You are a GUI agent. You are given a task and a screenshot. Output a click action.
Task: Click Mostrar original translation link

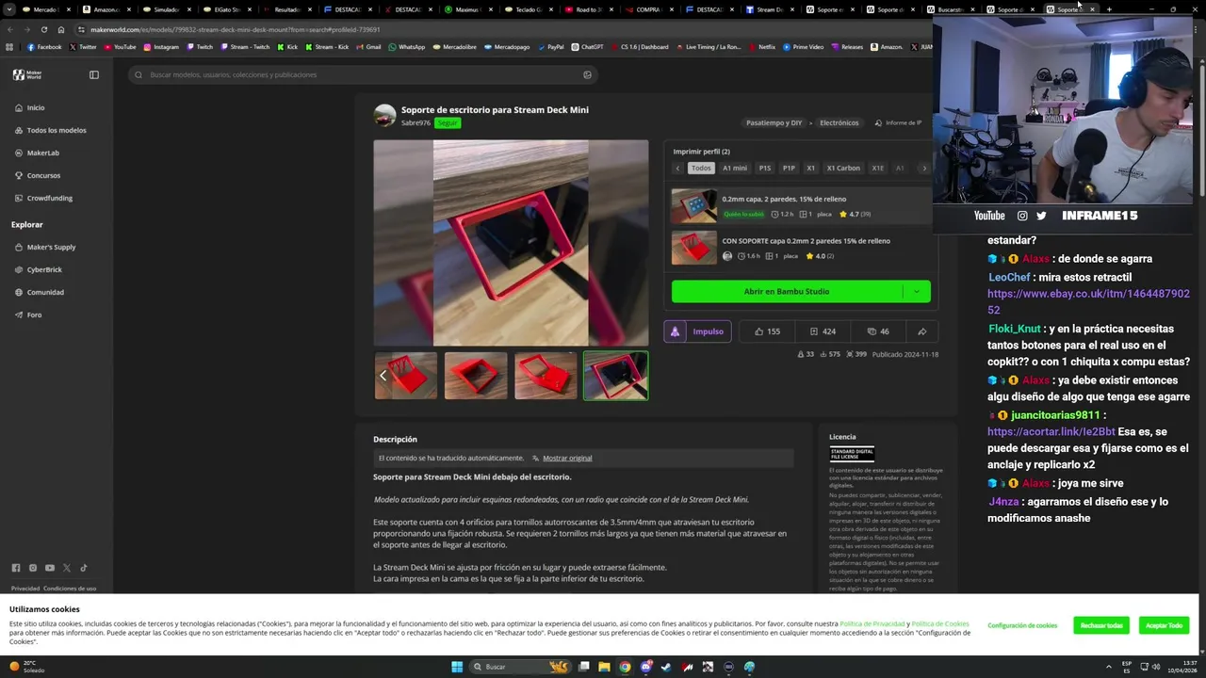(x=567, y=458)
